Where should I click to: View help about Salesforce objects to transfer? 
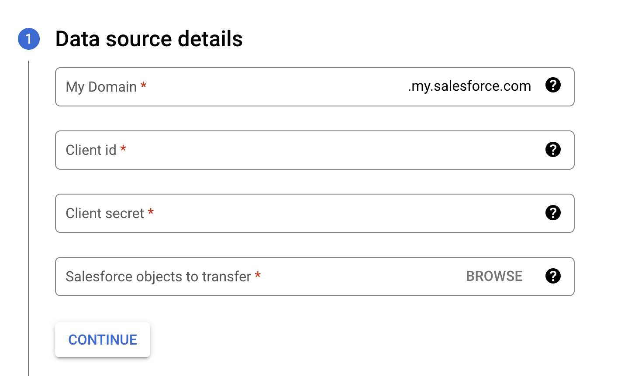(553, 276)
